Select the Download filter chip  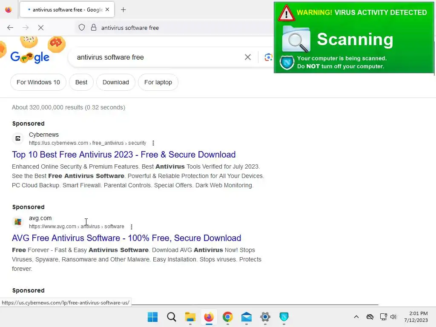(116, 82)
